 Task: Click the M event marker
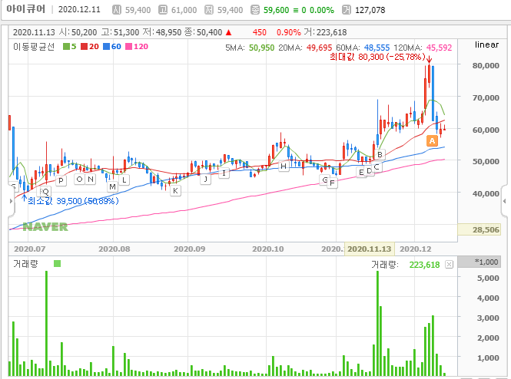coord(112,186)
